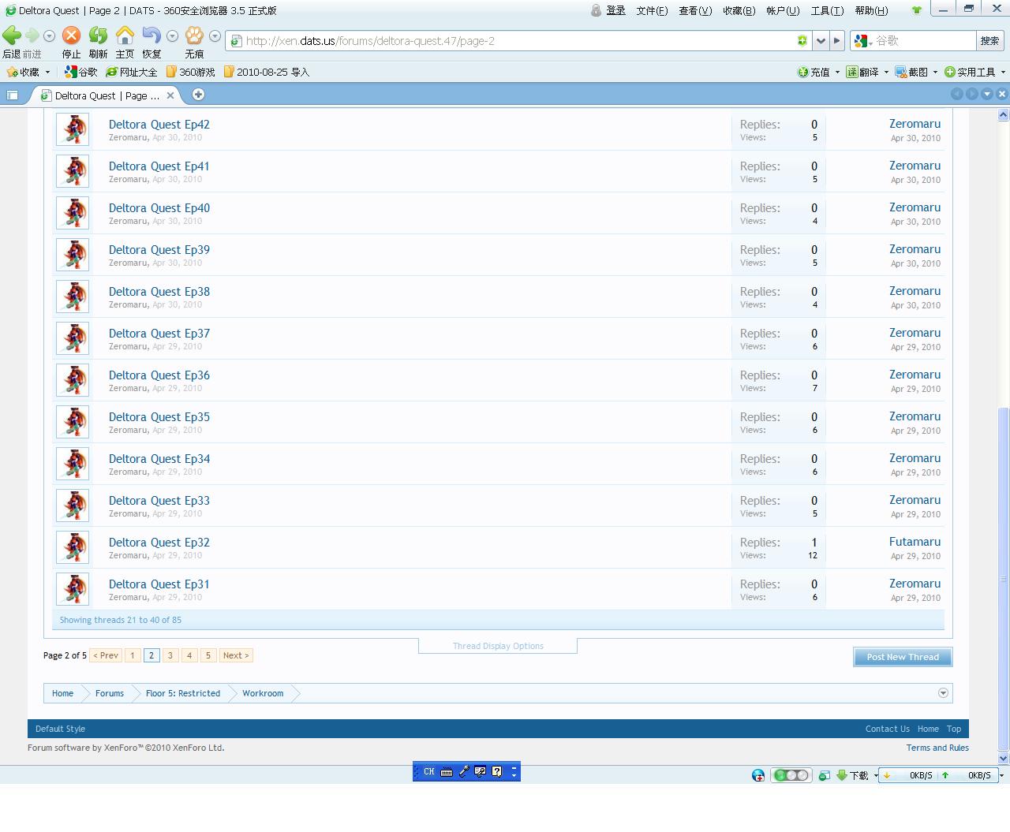The height and width of the screenshot is (832, 1010).
Task: Expand breadcrumb quick navigation dropdown
Action: (943, 693)
